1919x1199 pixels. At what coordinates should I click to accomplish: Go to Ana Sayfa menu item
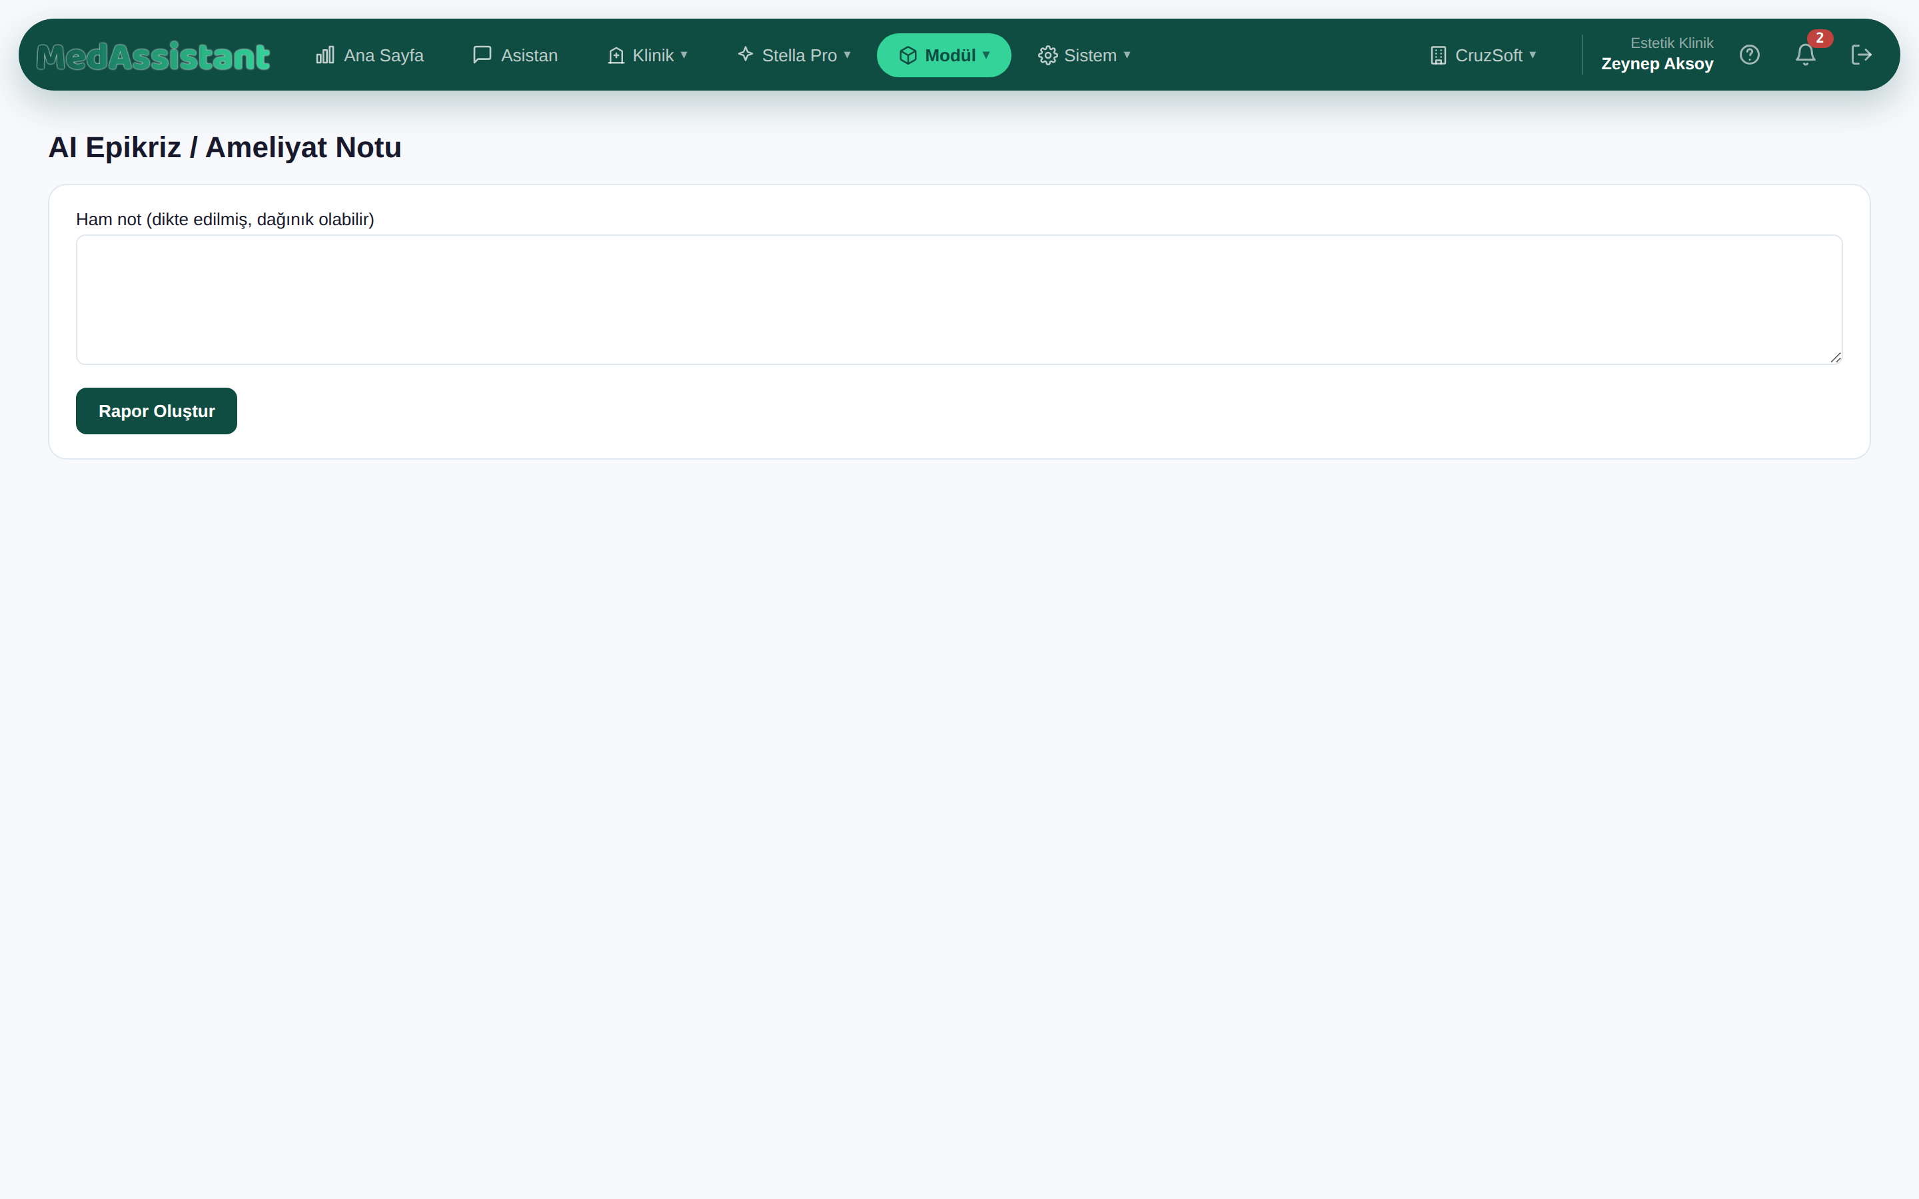tap(370, 55)
